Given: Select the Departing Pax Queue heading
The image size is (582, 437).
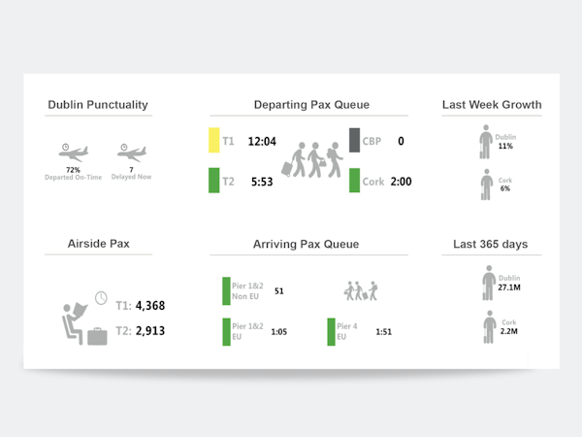Looking at the screenshot, I should click(311, 105).
